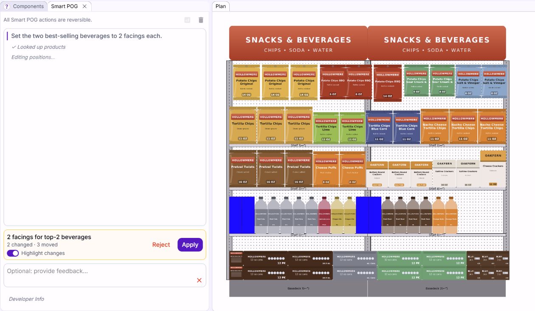Click the prompt text about best-selling beverages
This screenshot has width=535, height=311.
87,36
